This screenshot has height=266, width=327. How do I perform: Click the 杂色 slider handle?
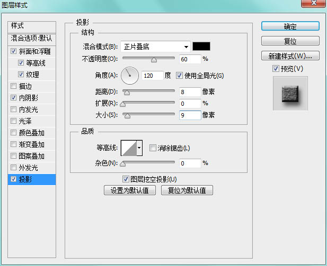[x=123, y=164]
